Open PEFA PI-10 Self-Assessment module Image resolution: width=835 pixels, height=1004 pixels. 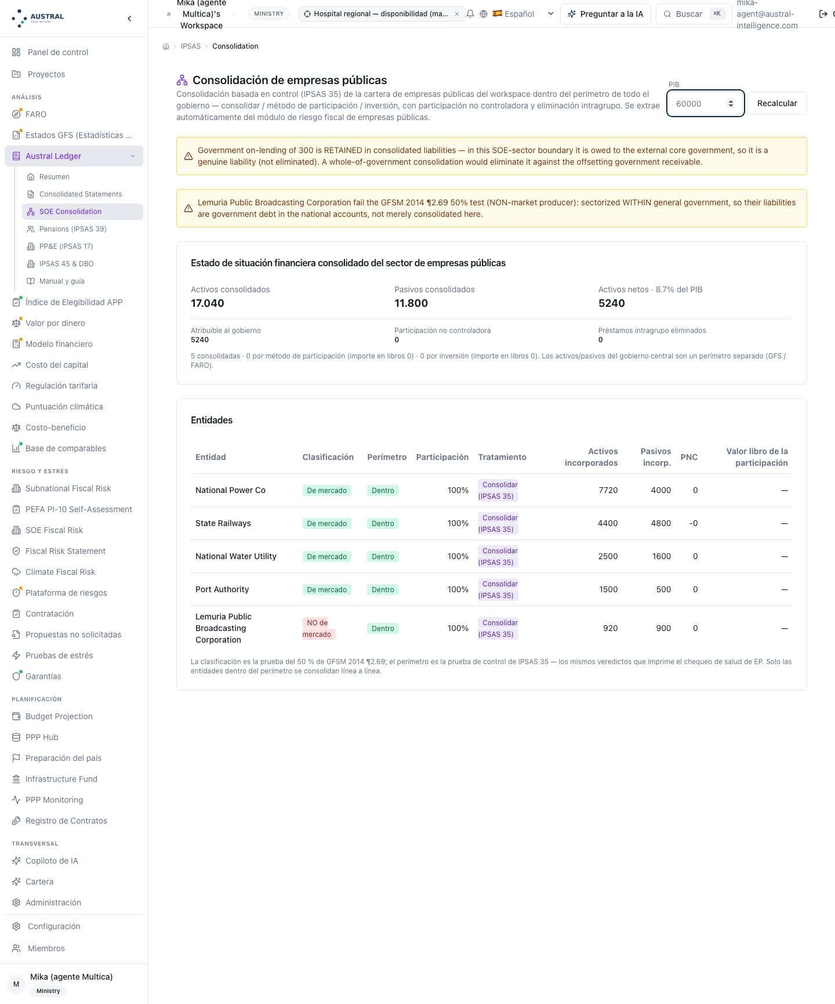74,509
